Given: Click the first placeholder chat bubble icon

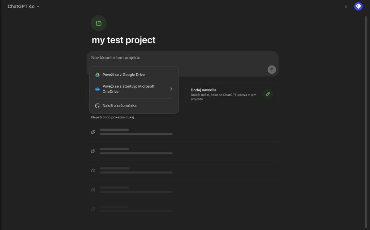Looking at the screenshot, I should tap(93, 132).
